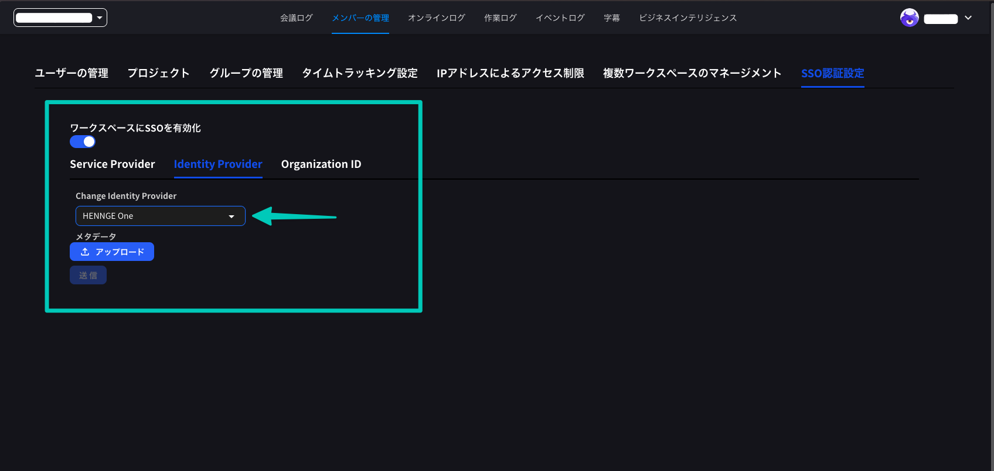Select the SSO認証設定 tab
This screenshot has width=994, height=471.
833,73
